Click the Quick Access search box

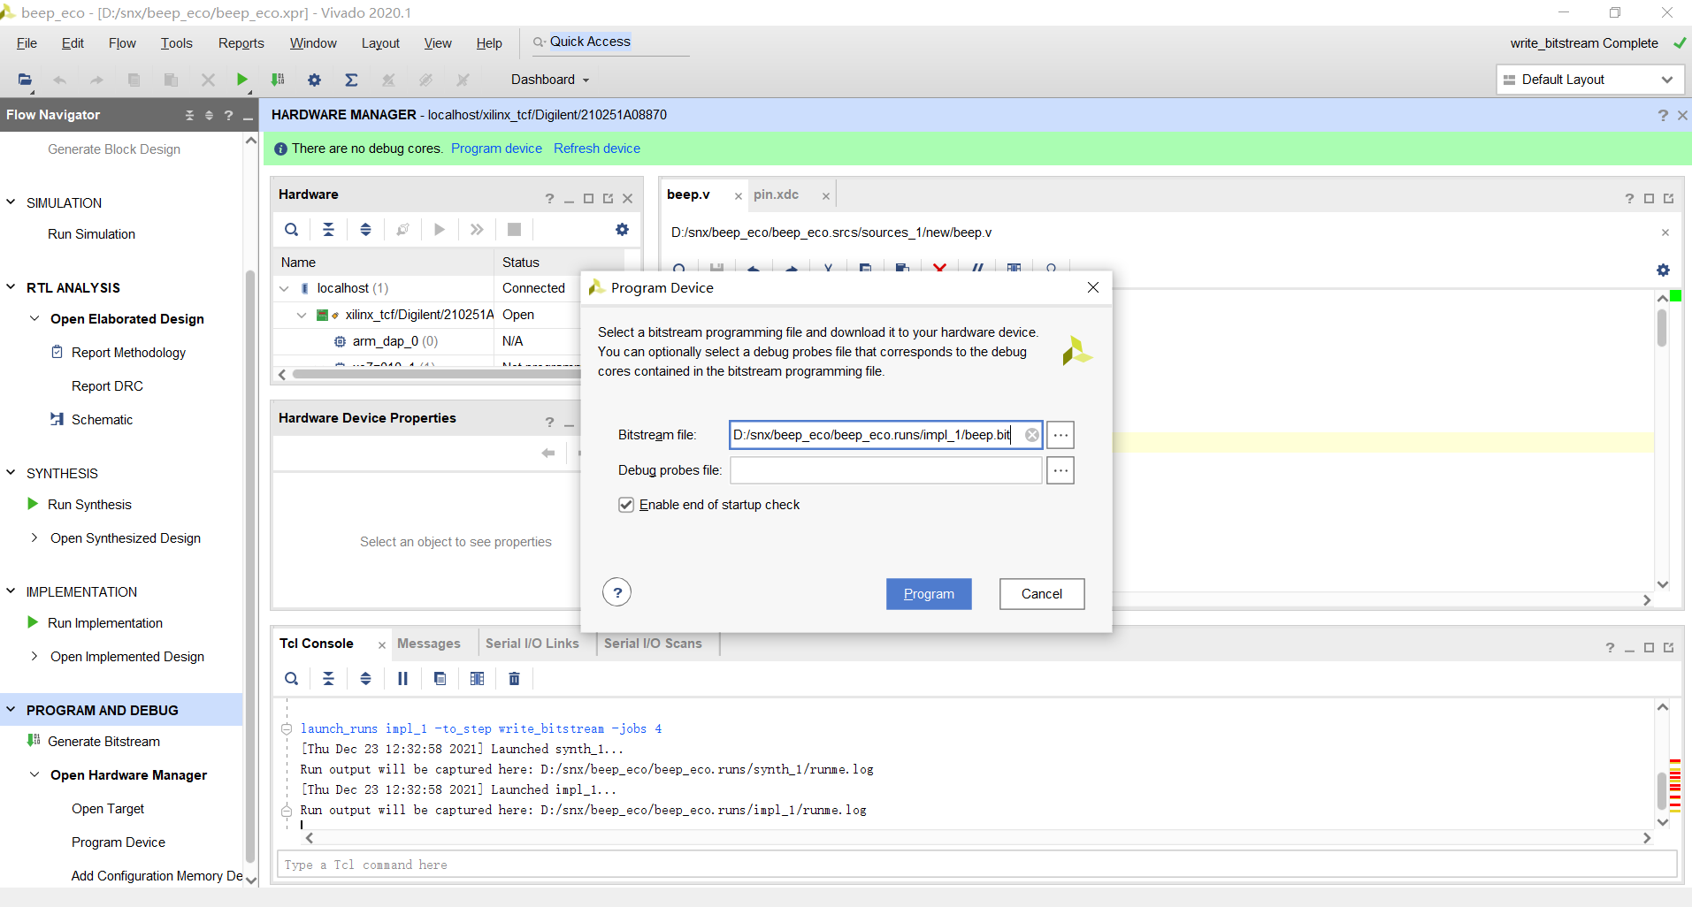[610, 42]
